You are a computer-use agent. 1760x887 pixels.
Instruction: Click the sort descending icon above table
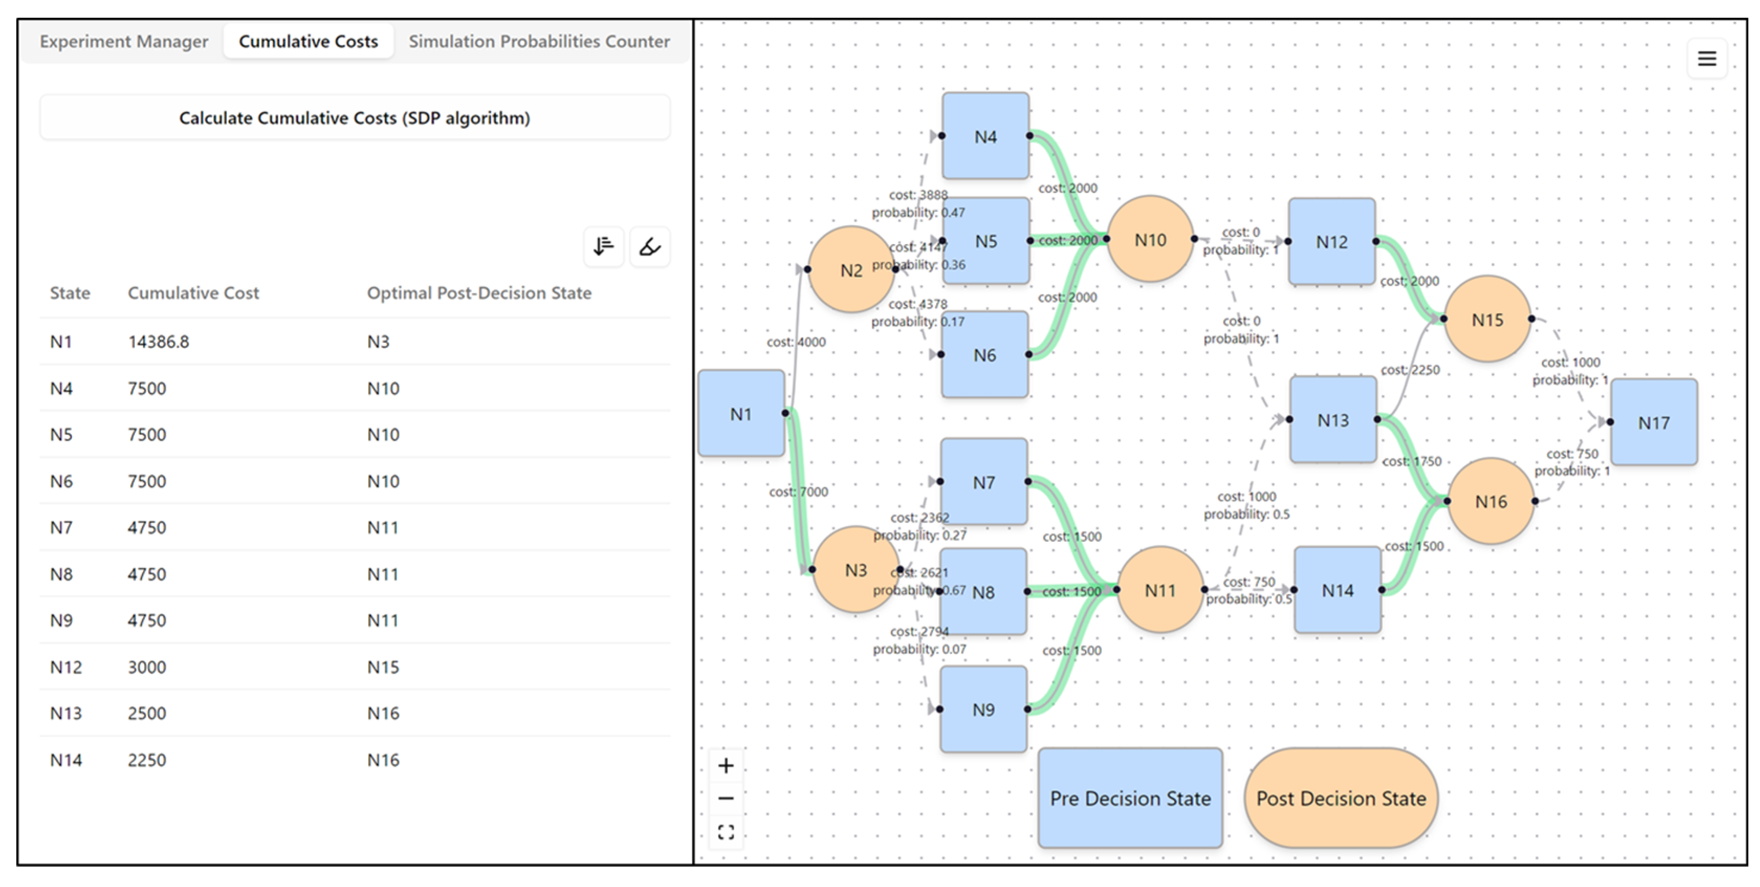click(x=603, y=246)
